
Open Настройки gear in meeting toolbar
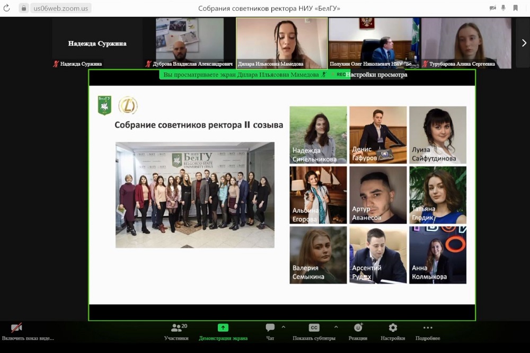(393, 328)
